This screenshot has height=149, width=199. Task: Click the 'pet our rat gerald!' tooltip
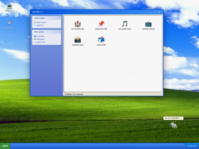(x=173, y=118)
